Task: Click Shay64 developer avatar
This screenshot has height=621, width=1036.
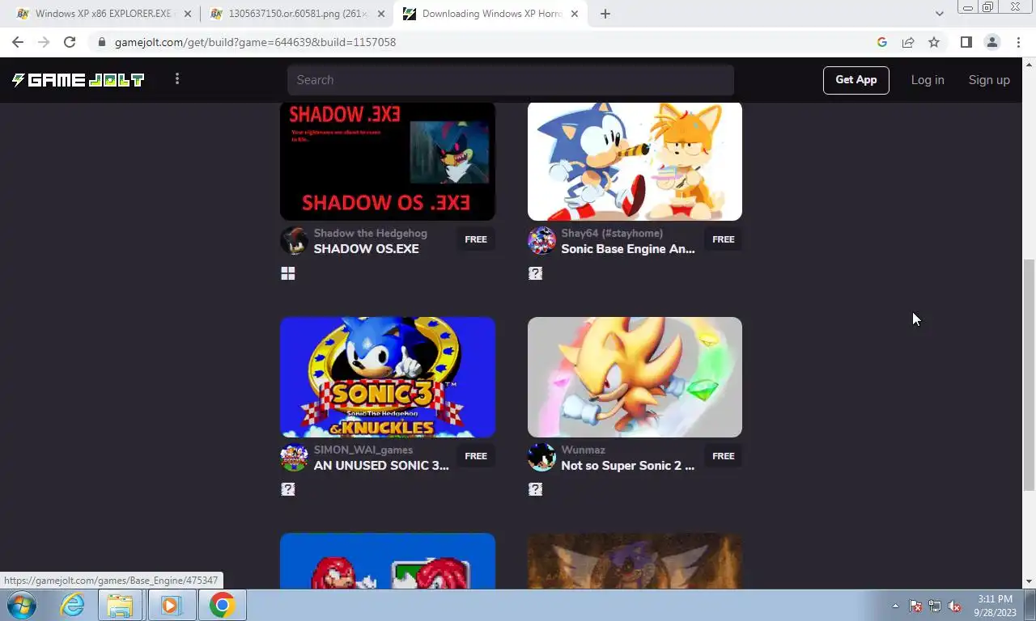Action: pos(541,241)
